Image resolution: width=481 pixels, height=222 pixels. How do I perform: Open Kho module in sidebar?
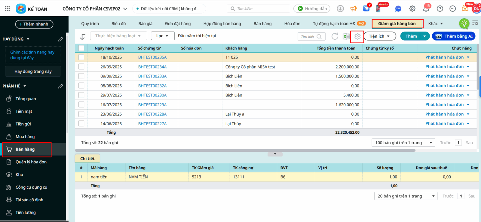(x=19, y=175)
